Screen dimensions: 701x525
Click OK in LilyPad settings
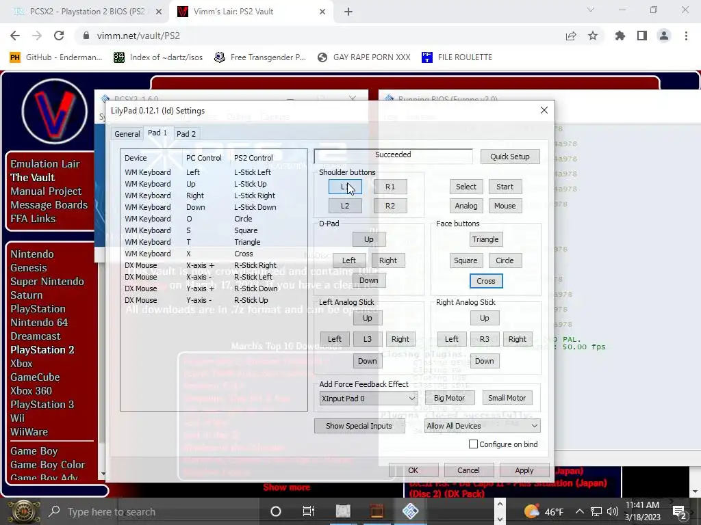point(413,470)
